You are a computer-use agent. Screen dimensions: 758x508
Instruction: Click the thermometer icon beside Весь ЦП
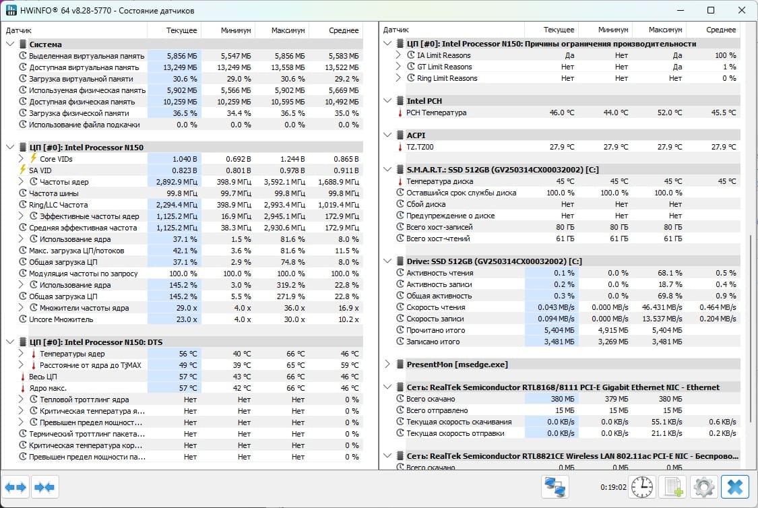click(23, 377)
